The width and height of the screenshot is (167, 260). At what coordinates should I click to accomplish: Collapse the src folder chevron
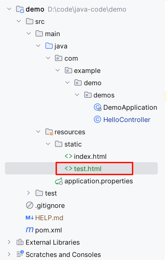click(x=19, y=21)
